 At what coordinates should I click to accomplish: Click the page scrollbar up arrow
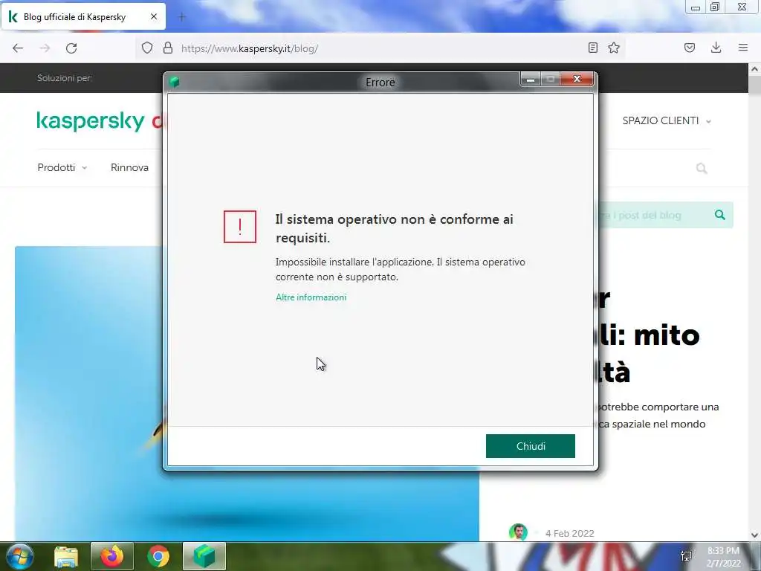pyautogui.click(x=755, y=69)
